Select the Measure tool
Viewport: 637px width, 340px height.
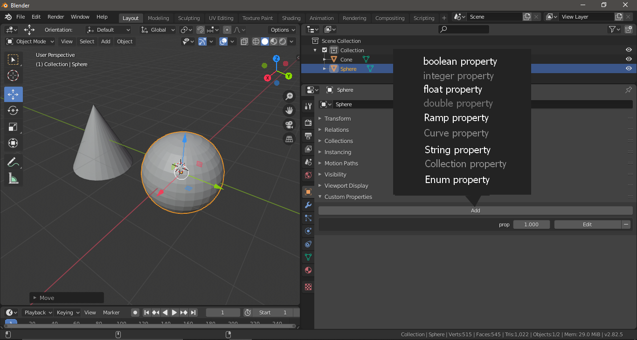point(13,178)
